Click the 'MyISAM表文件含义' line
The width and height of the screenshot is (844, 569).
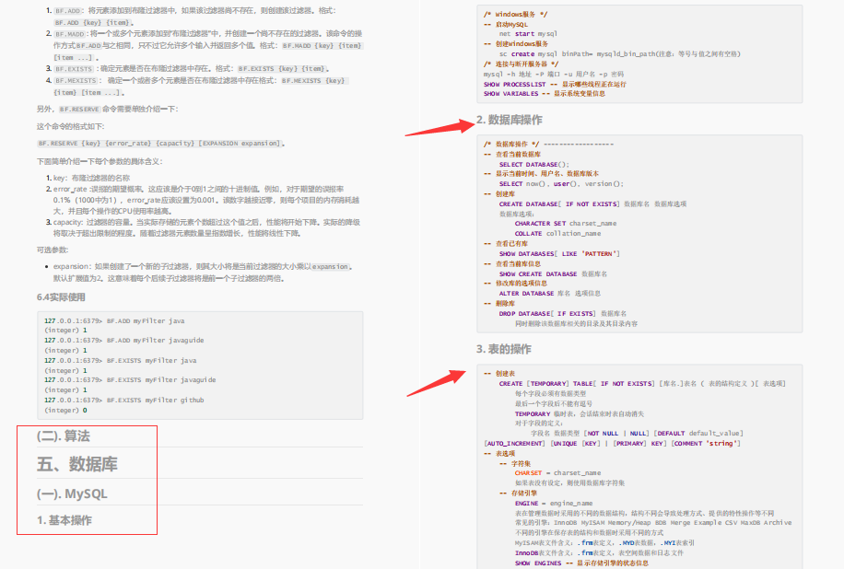(x=604, y=543)
